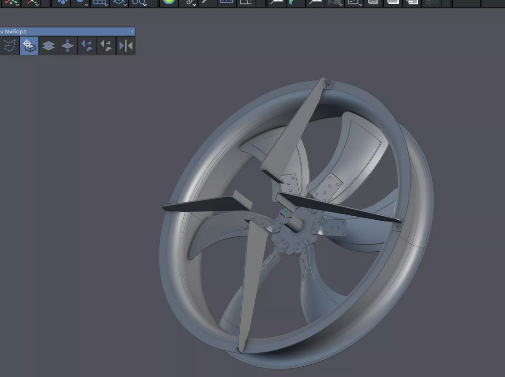Viewport: 505px width, 377px height.
Task: Select the grey triangles selection icon
Action: [106, 46]
